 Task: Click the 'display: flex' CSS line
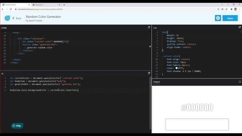click(175, 41)
